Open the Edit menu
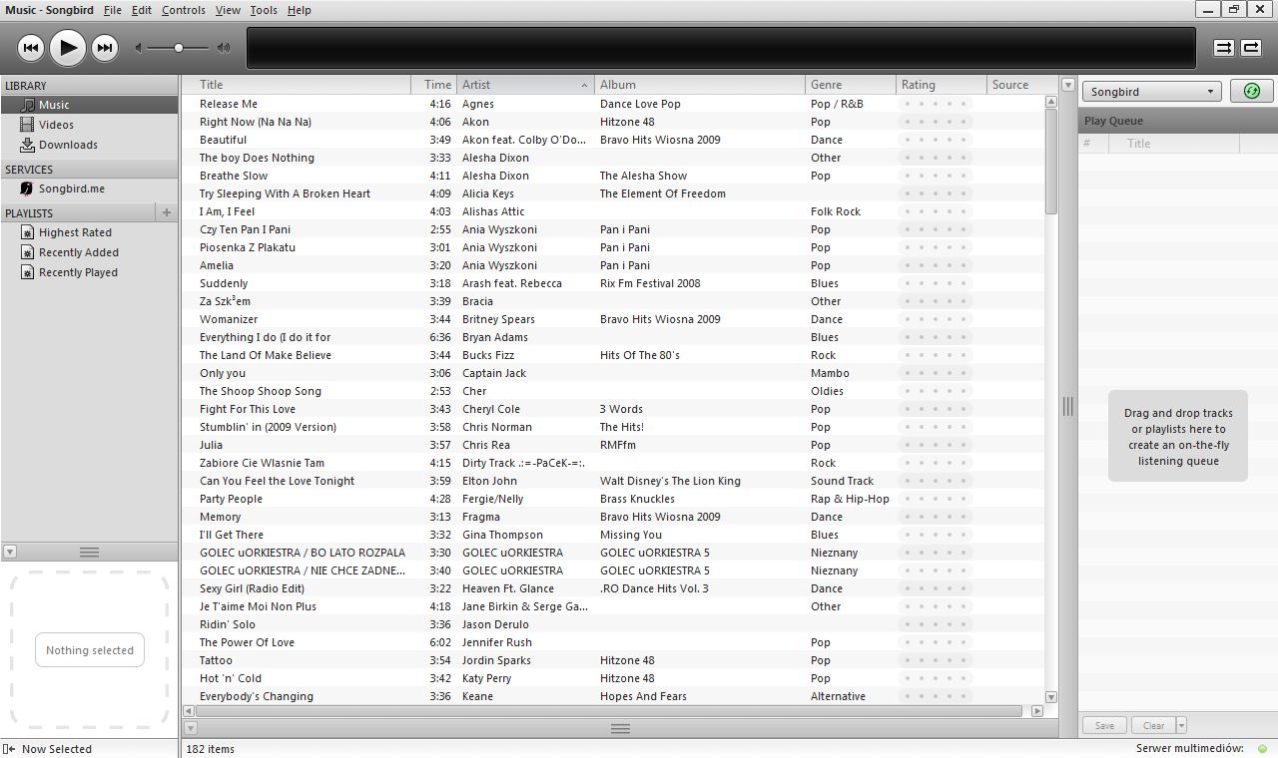1278x758 pixels. coord(142,10)
